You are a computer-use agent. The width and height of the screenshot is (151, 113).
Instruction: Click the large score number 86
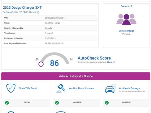(54, 63)
